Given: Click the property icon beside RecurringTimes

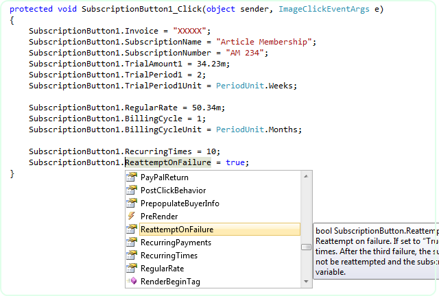Looking at the screenshot, I should [x=132, y=255].
